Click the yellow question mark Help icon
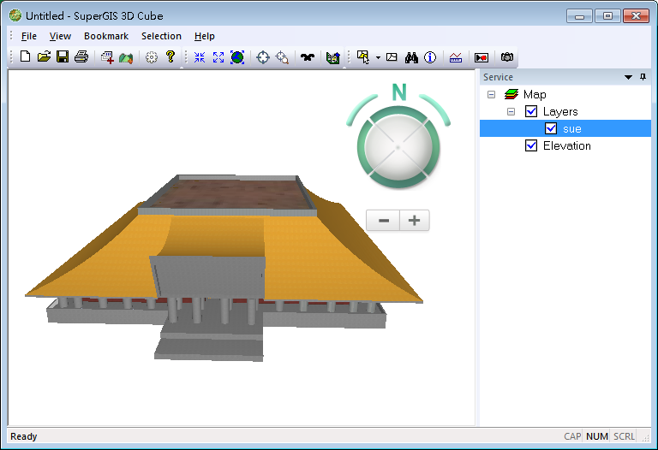 pyautogui.click(x=170, y=57)
